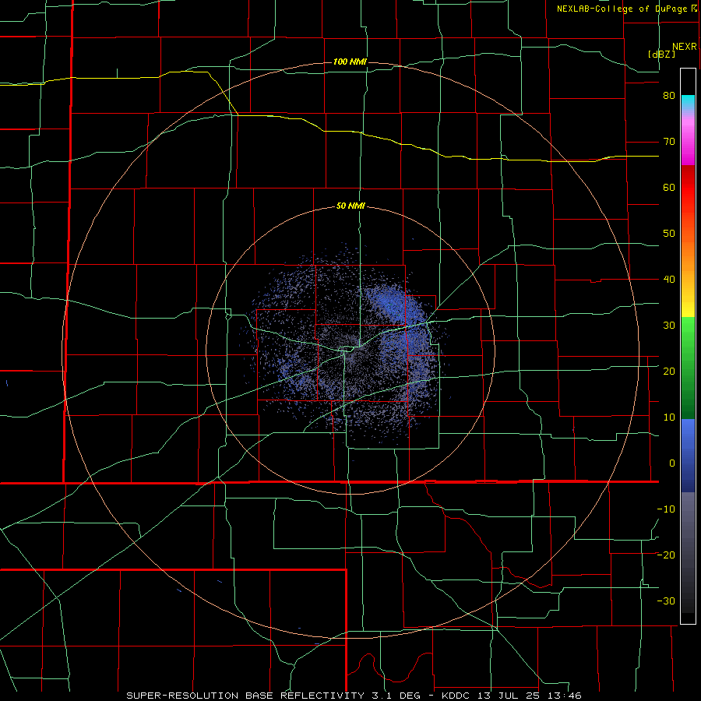Click the 50 NMI range ring label

(x=350, y=206)
